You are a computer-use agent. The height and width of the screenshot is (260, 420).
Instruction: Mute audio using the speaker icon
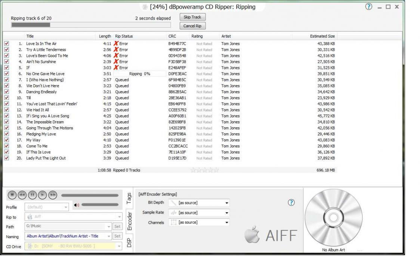(77, 205)
